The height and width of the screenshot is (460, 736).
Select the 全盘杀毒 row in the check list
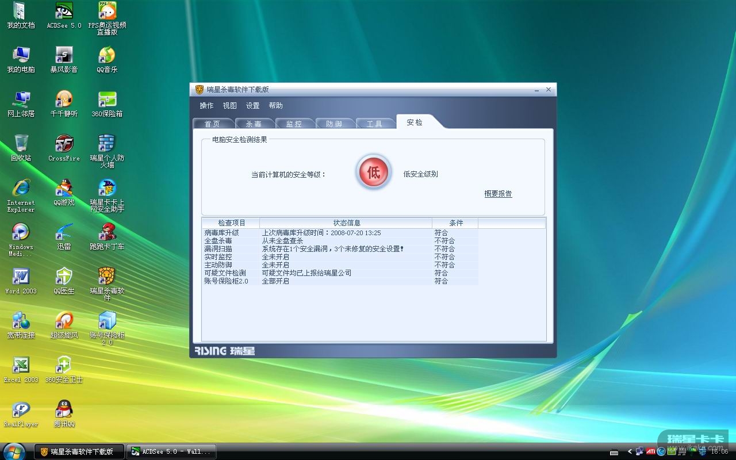coord(340,241)
